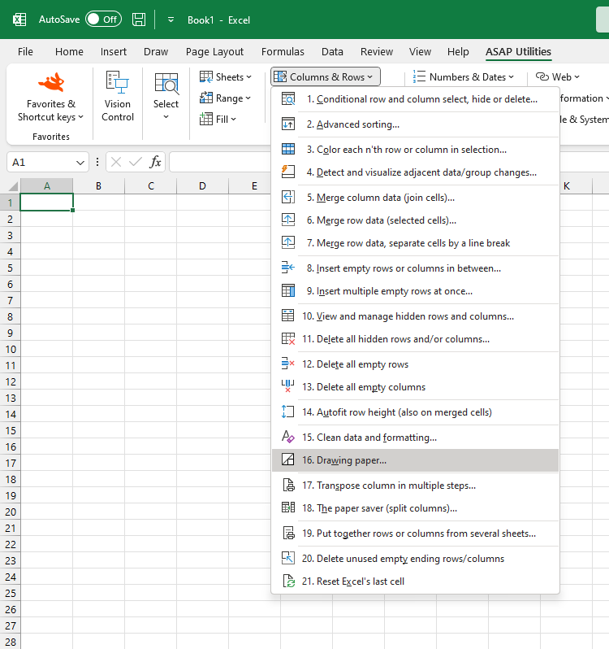Click the Autofit row height icon
The image size is (609, 649).
pyautogui.click(x=288, y=412)
